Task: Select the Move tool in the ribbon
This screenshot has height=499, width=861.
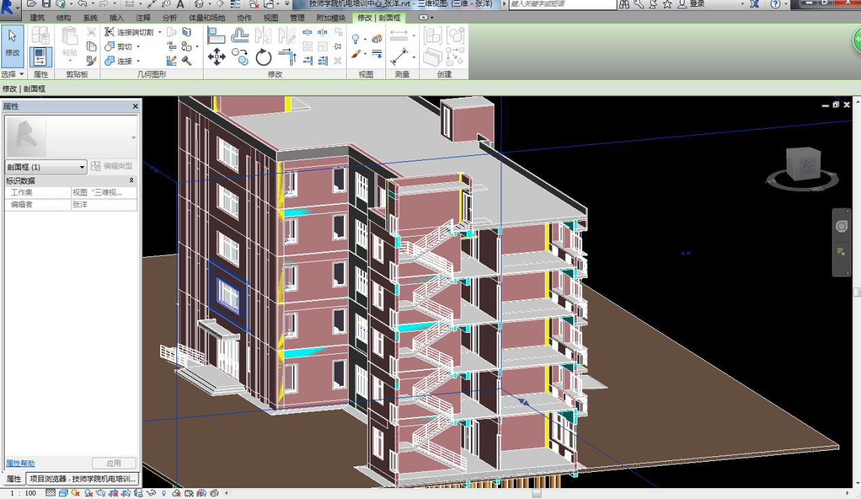Action: pyautogui.click(x=216, y=57)
